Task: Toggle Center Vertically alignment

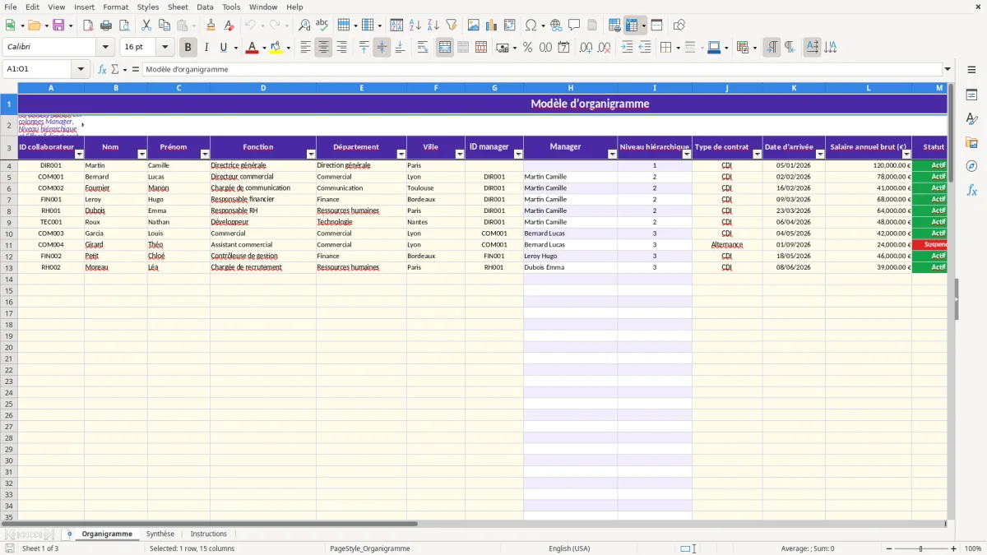Action: click(x=382, y=48)
